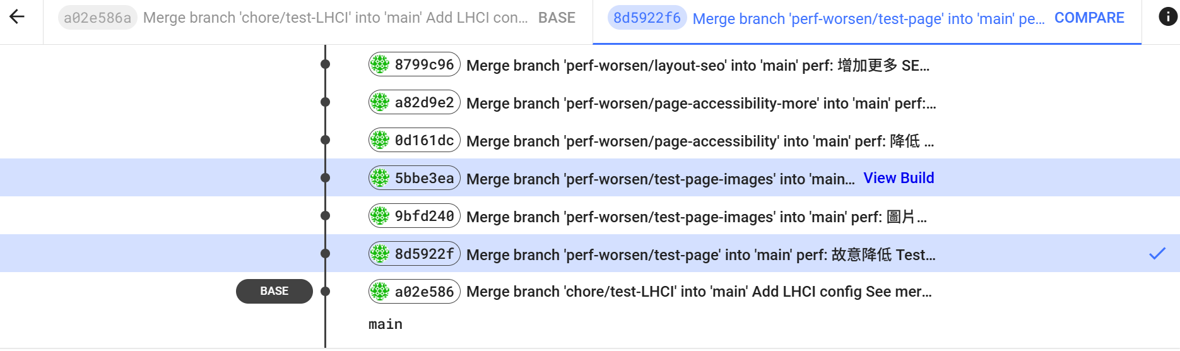Click the avatar on commit 5bbe3ea

click(380, 178)
